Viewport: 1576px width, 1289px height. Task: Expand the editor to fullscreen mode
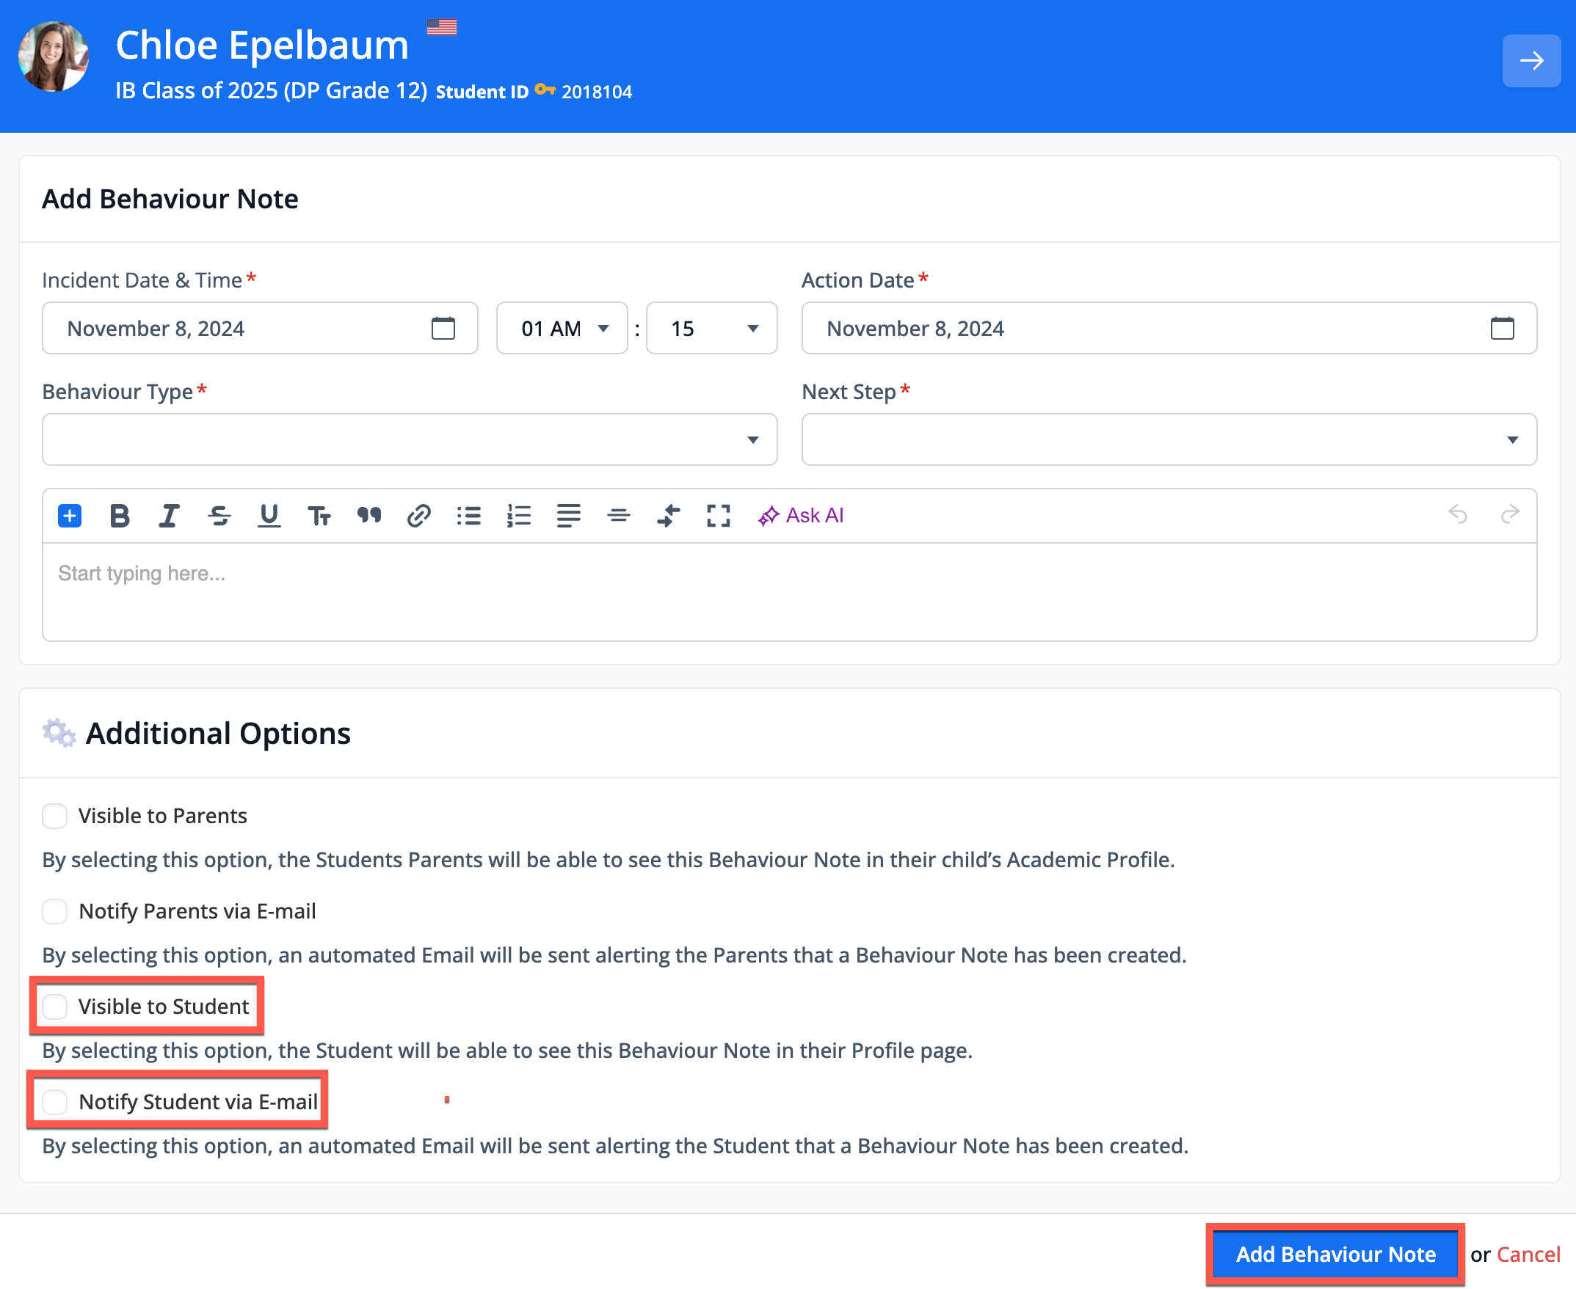point(717,515)
